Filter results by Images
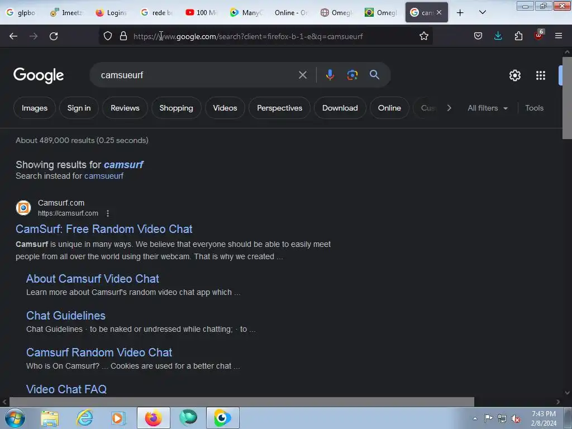572x429 pixels. pos(34,108)
